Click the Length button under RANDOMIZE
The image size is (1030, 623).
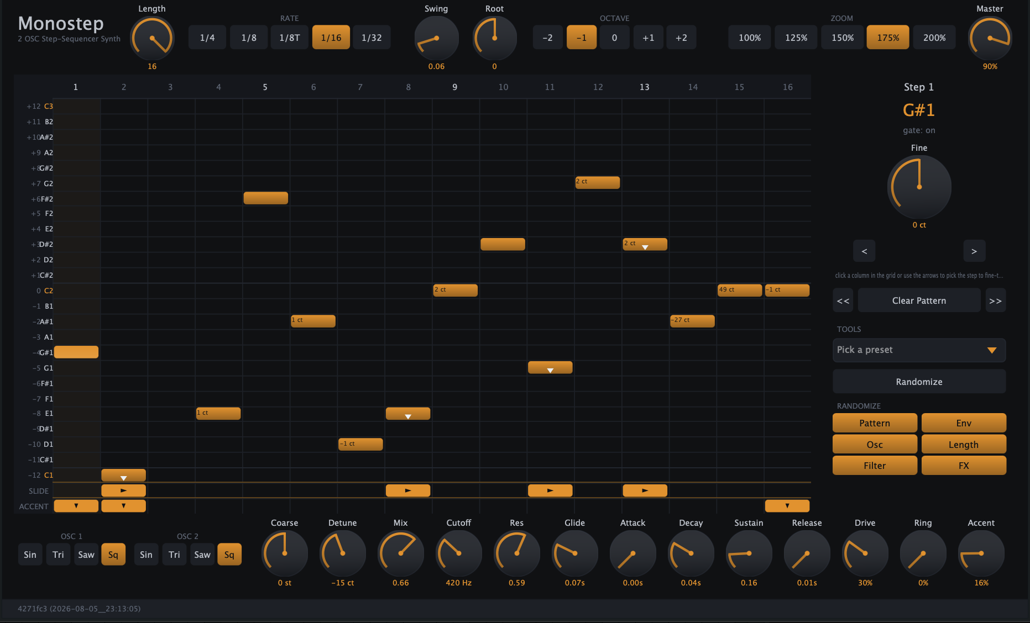(x=964, y=445)
